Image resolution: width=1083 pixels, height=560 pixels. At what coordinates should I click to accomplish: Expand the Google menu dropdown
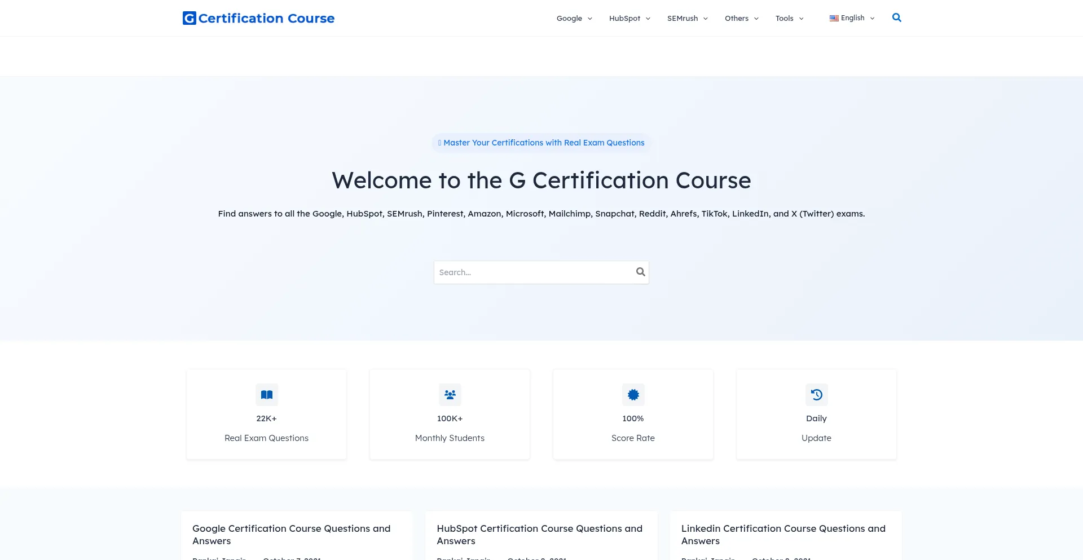pos(574,18)
